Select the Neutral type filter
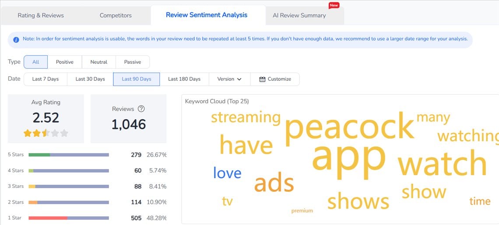The image size is (499, 225). coord(98,62)
